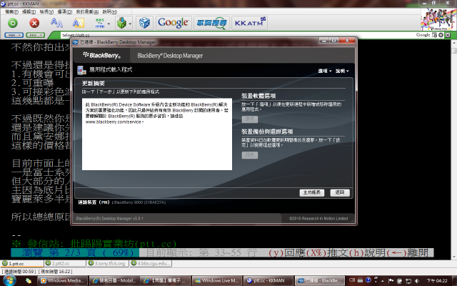The image size is (457, 286).
Task: Click the disabled 設定 button under backup options
Action: point(250,155)
